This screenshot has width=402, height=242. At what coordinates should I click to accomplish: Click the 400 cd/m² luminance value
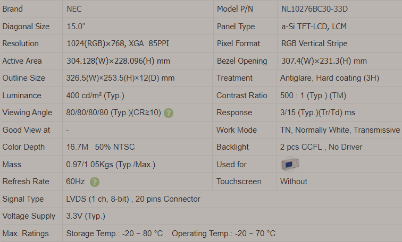pyautogui.click(x=95, y=96)
